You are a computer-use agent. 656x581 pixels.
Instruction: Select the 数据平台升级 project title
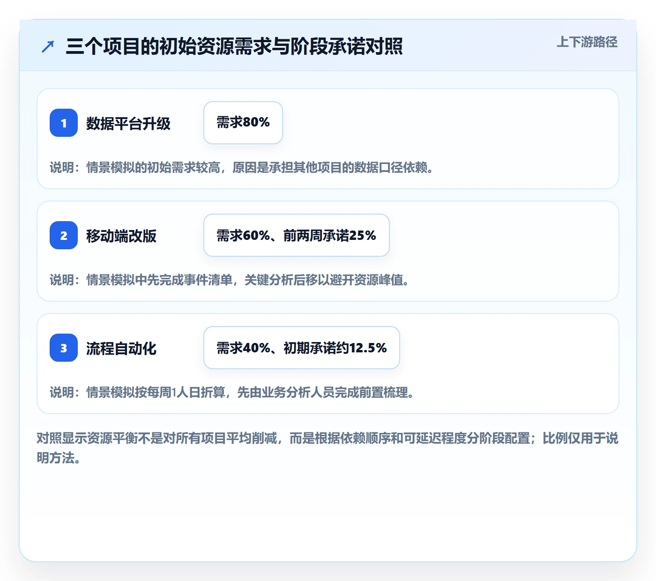[x=128, y=123]
